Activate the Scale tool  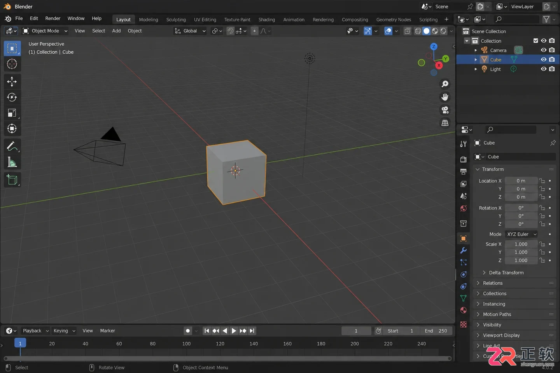[x=12, y=113]
